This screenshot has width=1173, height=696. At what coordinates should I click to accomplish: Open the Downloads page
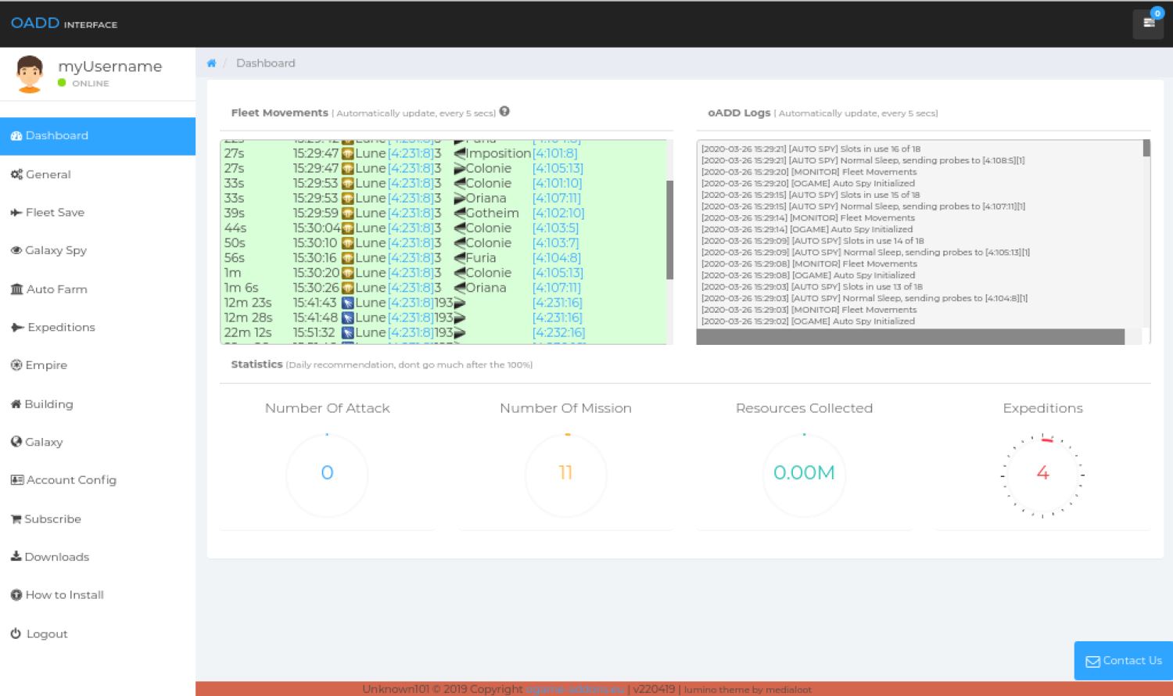coord(56,557)
